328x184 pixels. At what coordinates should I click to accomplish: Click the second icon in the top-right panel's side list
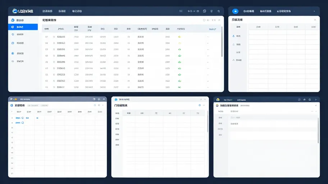coord(233,44)
